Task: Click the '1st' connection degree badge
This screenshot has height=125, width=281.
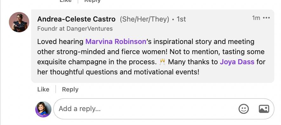Action: 181,19
